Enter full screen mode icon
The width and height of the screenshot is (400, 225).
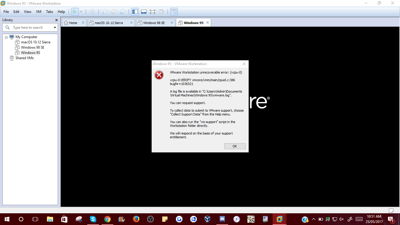(x=153, y=12)
